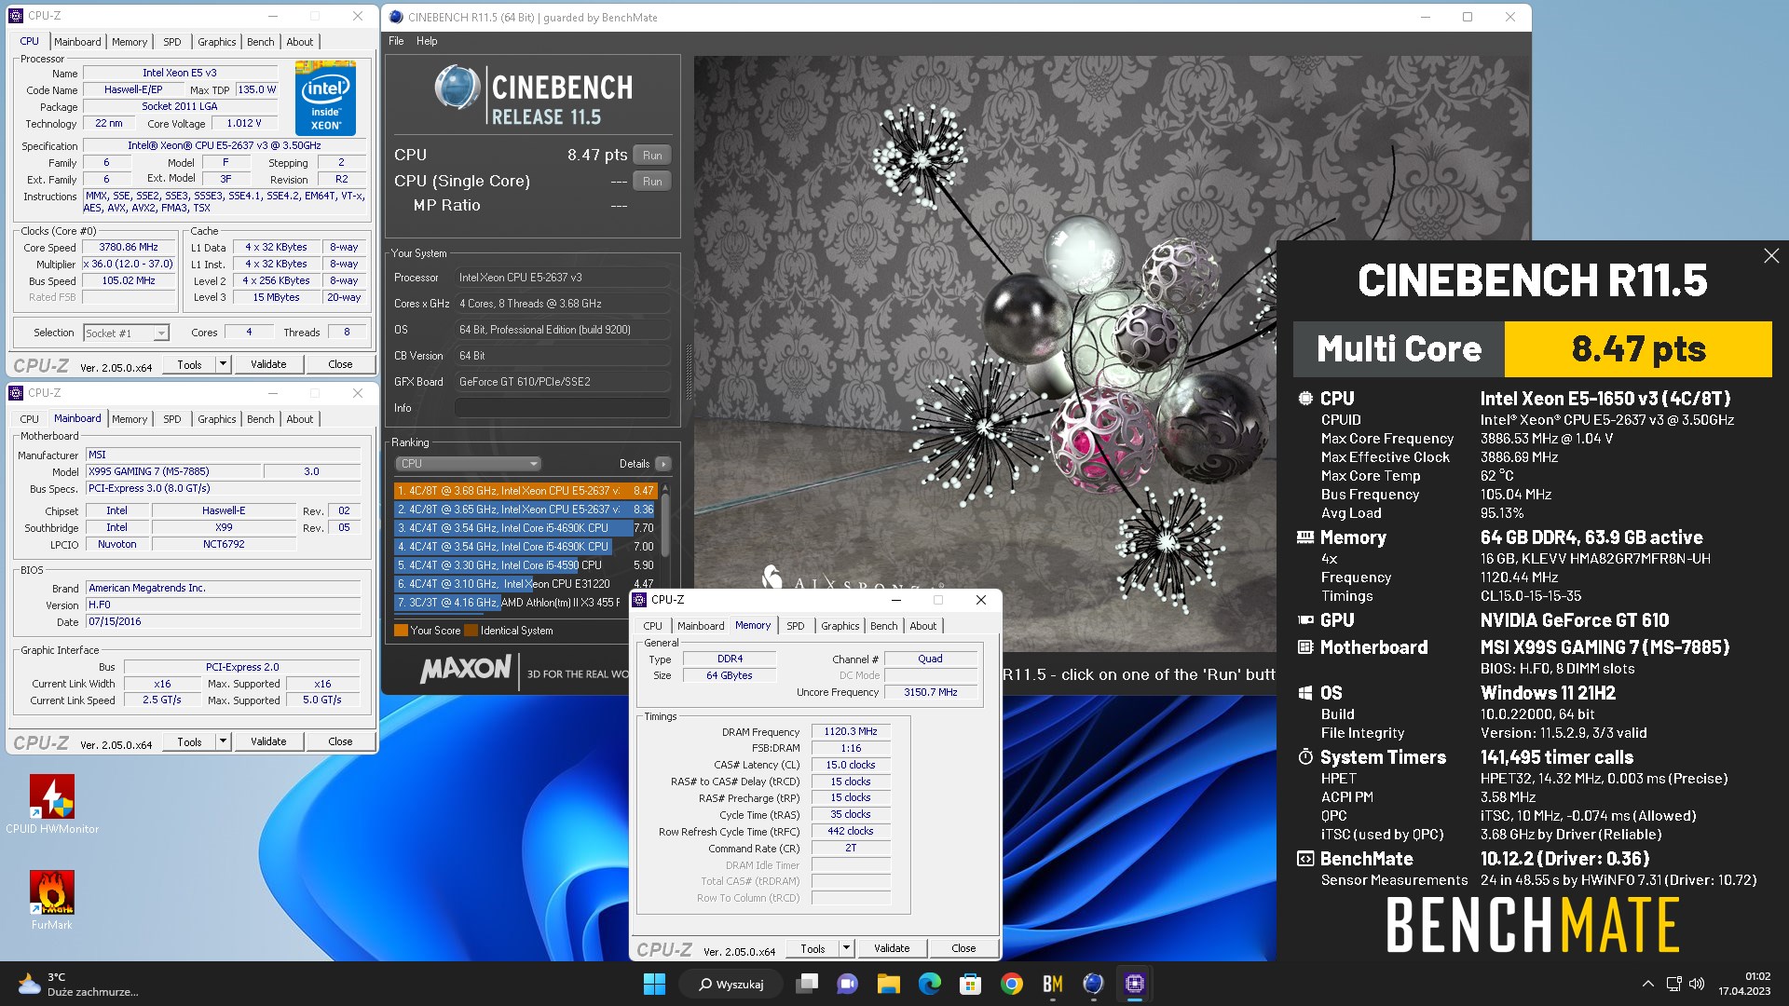Select ranking row 5 Core i5-4590 5.90
This screenshot has width=1789, height=1006.
tap(526, 565)
